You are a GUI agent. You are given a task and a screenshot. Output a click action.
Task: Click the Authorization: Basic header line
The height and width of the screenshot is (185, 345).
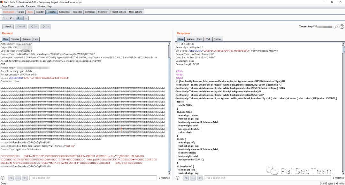(x=17, y=44)
